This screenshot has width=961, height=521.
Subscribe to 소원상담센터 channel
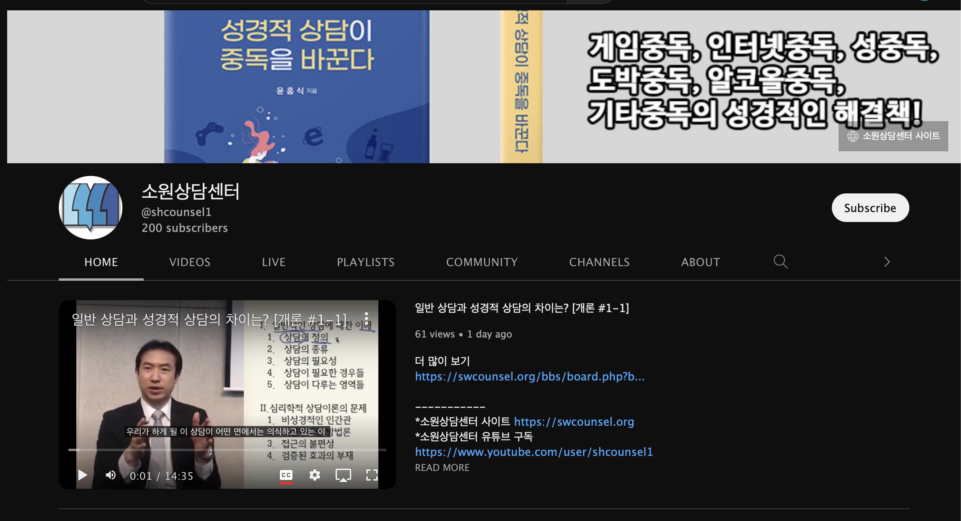870,208
